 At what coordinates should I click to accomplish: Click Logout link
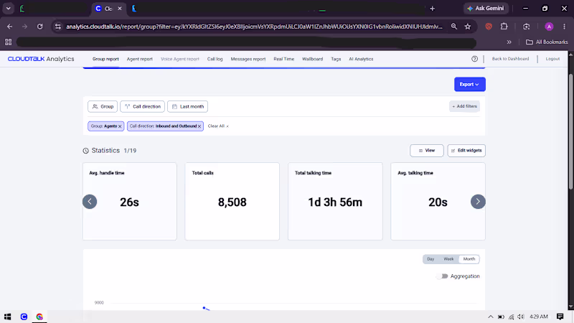tap(552, 59)
